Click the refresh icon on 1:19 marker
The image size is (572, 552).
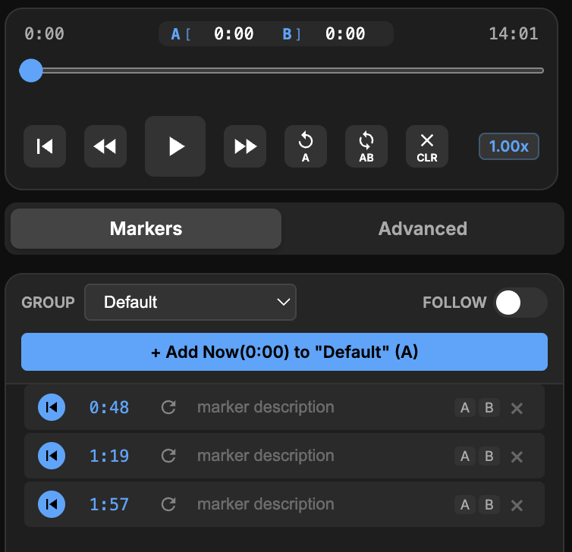[x=168, y=456]
